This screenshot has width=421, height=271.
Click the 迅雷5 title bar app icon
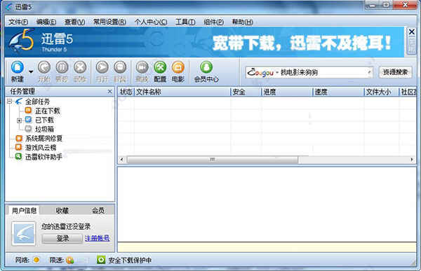(x=9, y=7)
